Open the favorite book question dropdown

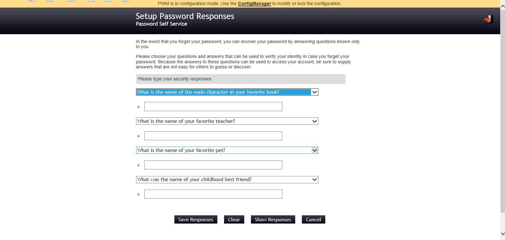[x=227, y=92]
